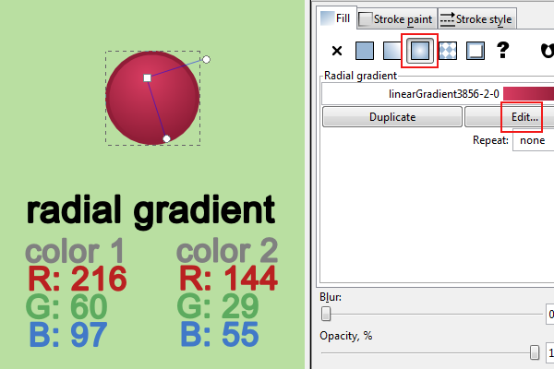
Task: Click the Opacity slider handle
Action: tap(535, 352)
